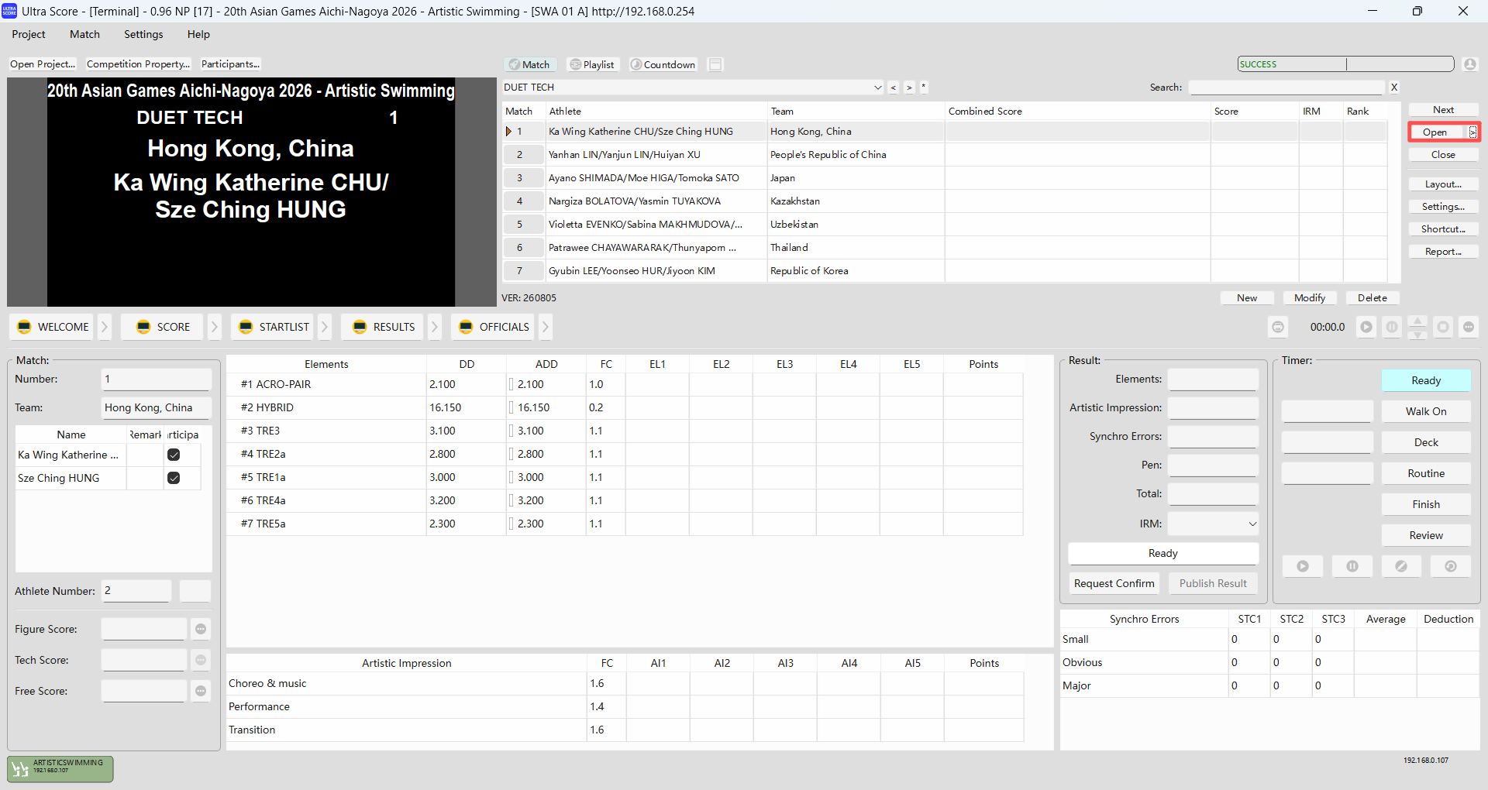This screenshot has width=1488, height=790.
Task: Uncheck participation for Ka Wing Katherine
Action: pos(174,455)
